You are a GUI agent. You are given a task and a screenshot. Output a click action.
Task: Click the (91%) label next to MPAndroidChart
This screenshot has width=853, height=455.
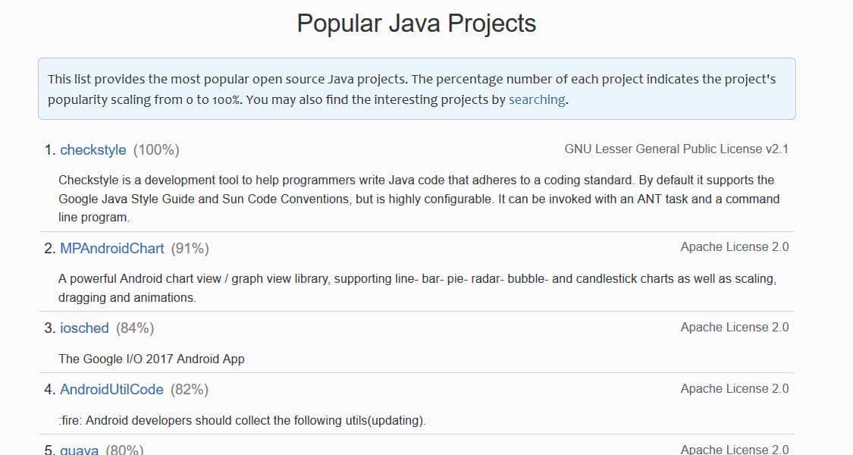click(x=192, y=248)
